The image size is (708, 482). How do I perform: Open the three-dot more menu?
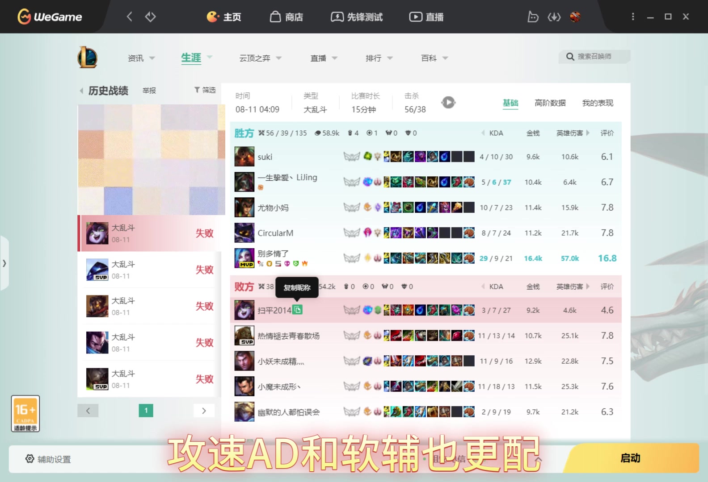point(633,17)
